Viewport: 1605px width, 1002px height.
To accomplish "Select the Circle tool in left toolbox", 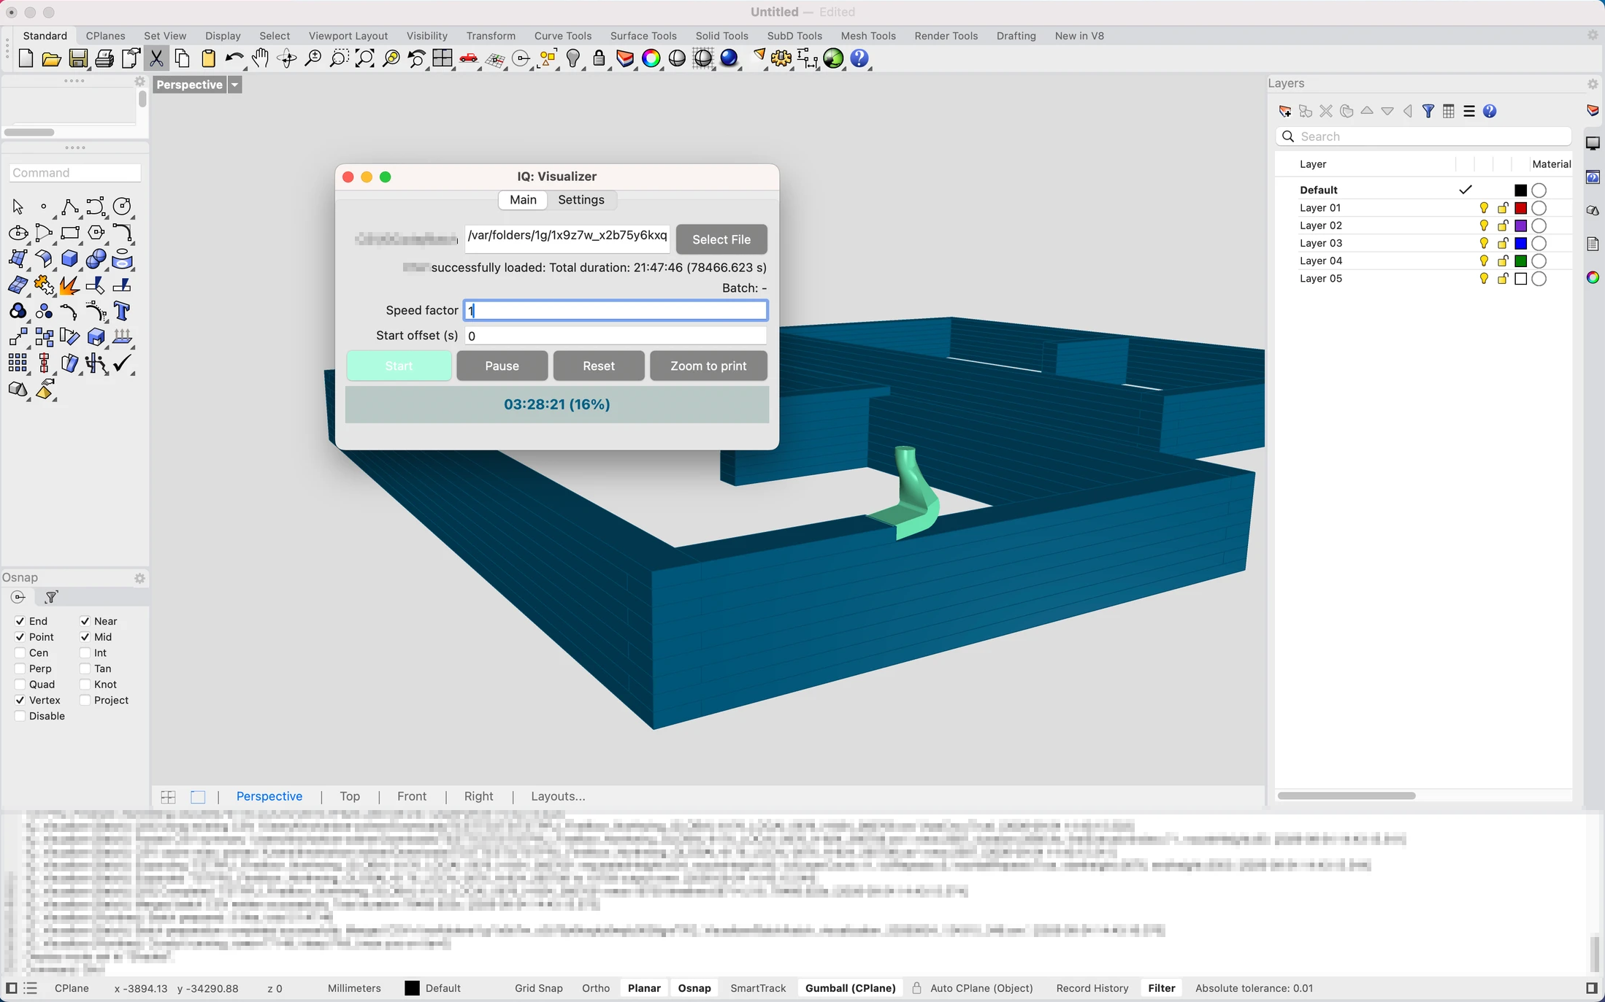I will (x=123, y=207).
